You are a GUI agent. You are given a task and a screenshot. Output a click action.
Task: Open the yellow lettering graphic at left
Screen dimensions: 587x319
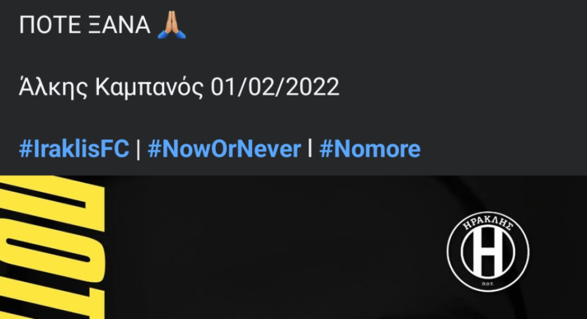point(52,247)
